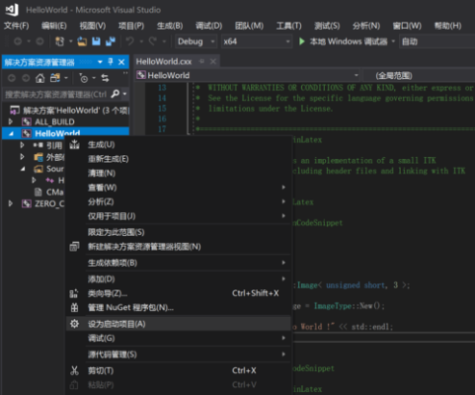Choose 清理(N) in the context menu
475x395 pixels.
[178, 173]
